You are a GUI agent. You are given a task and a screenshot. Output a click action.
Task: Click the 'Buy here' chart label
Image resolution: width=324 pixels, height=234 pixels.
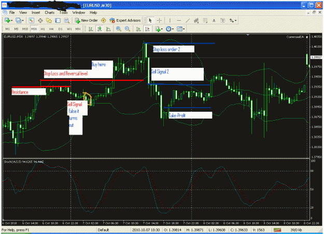[99, 64]
